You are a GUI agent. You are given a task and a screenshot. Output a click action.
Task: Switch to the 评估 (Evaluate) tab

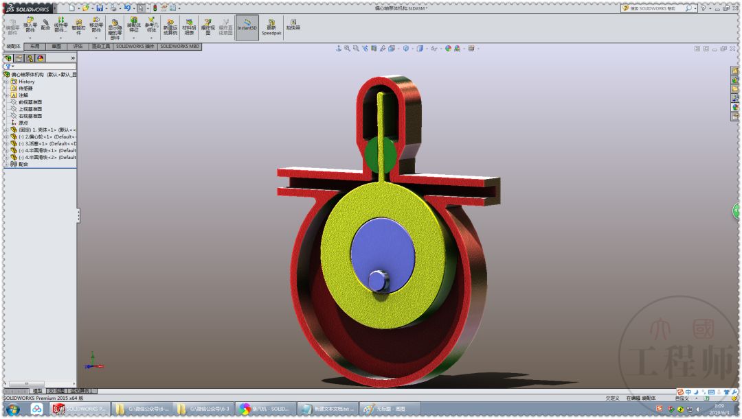[77, 47]
